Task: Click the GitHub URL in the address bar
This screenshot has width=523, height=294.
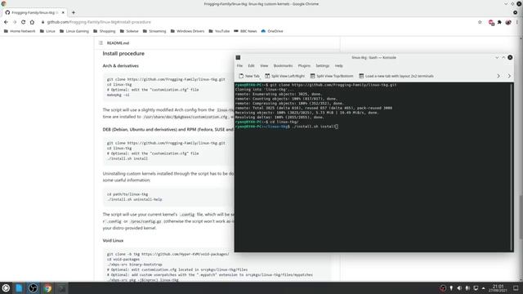Action: click(x=99, y=22)
